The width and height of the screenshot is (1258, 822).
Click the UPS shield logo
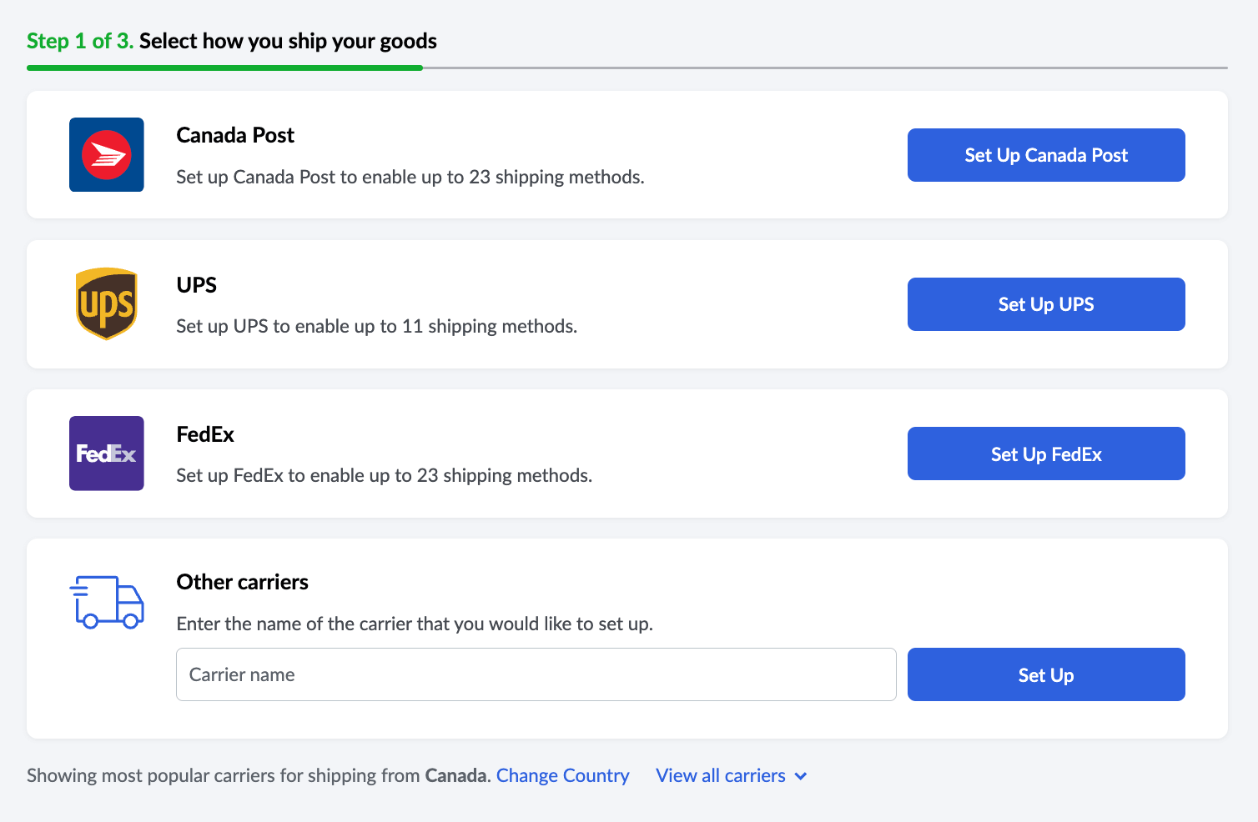click(107, 303)
